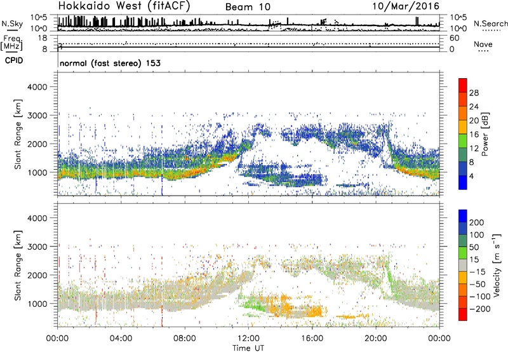Click the 'CPID' label
The height and width of the screenshot is (352, 508).
pyautogui.click(x=14, y=60)
